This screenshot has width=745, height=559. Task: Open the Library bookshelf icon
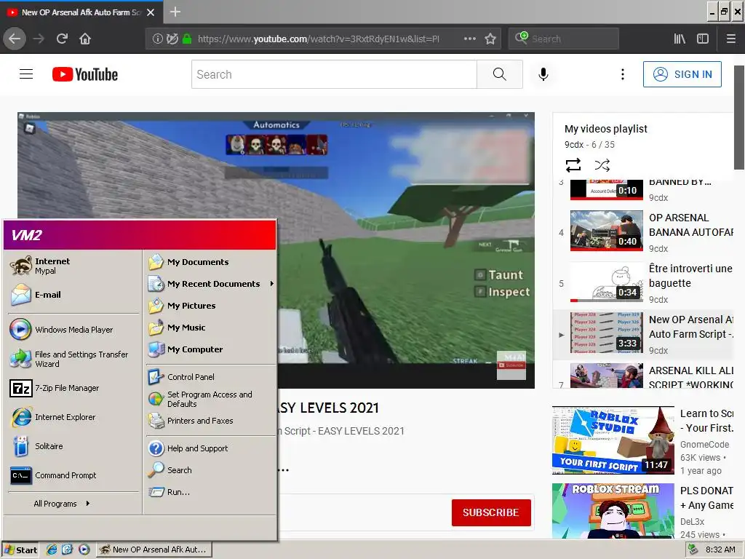pyautogui.click(x=680, y=39)
